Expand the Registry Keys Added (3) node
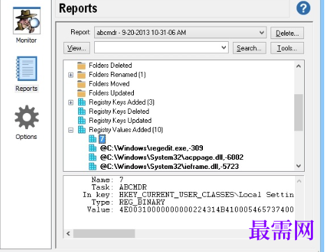 point(71,103)
